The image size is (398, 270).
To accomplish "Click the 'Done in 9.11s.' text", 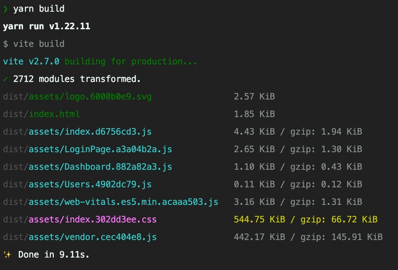I will tap(54, 255).
